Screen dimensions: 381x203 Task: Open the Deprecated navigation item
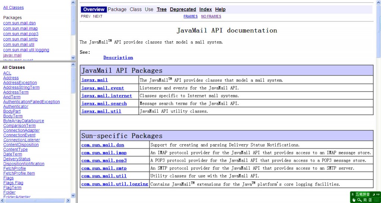click(183, 9)
